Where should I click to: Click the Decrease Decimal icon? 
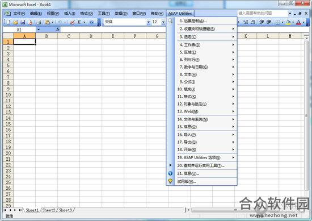(253, 22)
